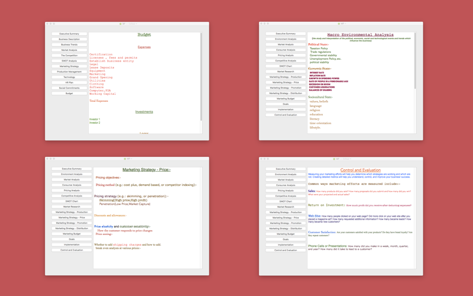Click Goals button in Control and Evaluation window
Screen dimensions: 473x296
point(286,239)
